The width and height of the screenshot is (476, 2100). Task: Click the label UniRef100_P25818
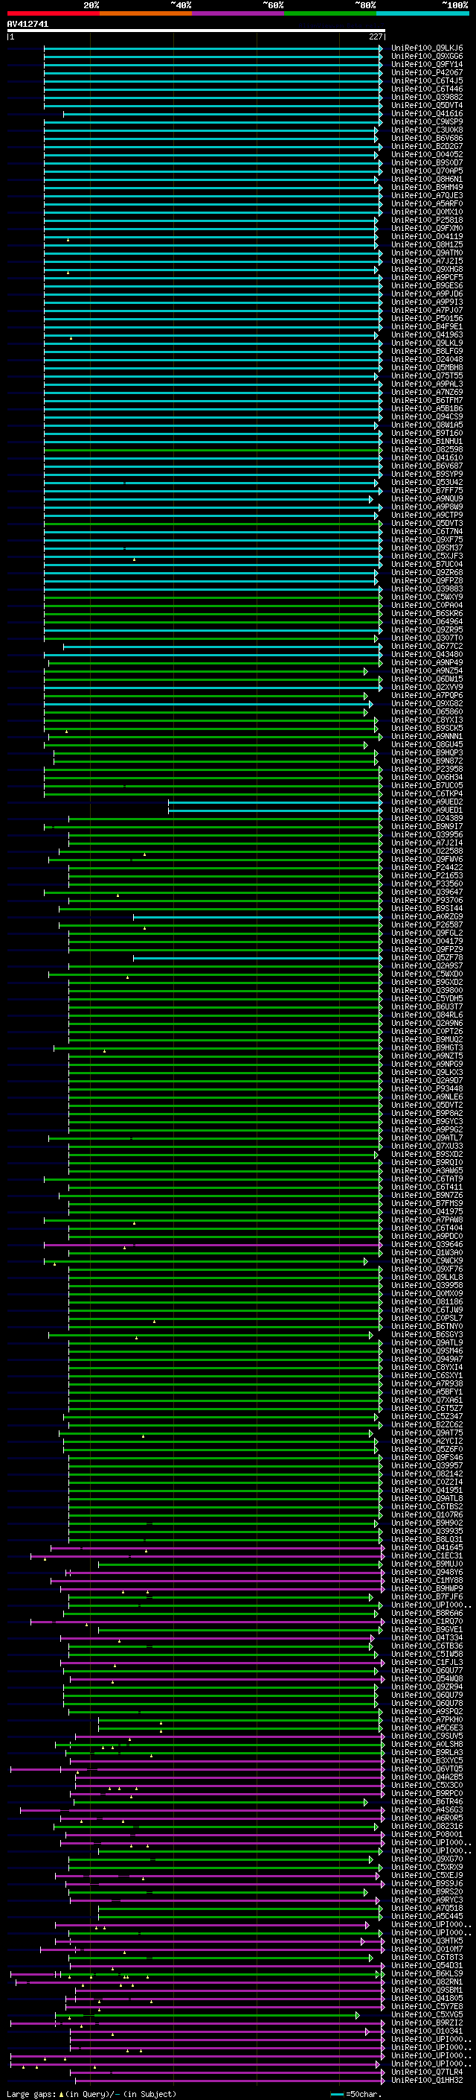click(x=426, y=220)
